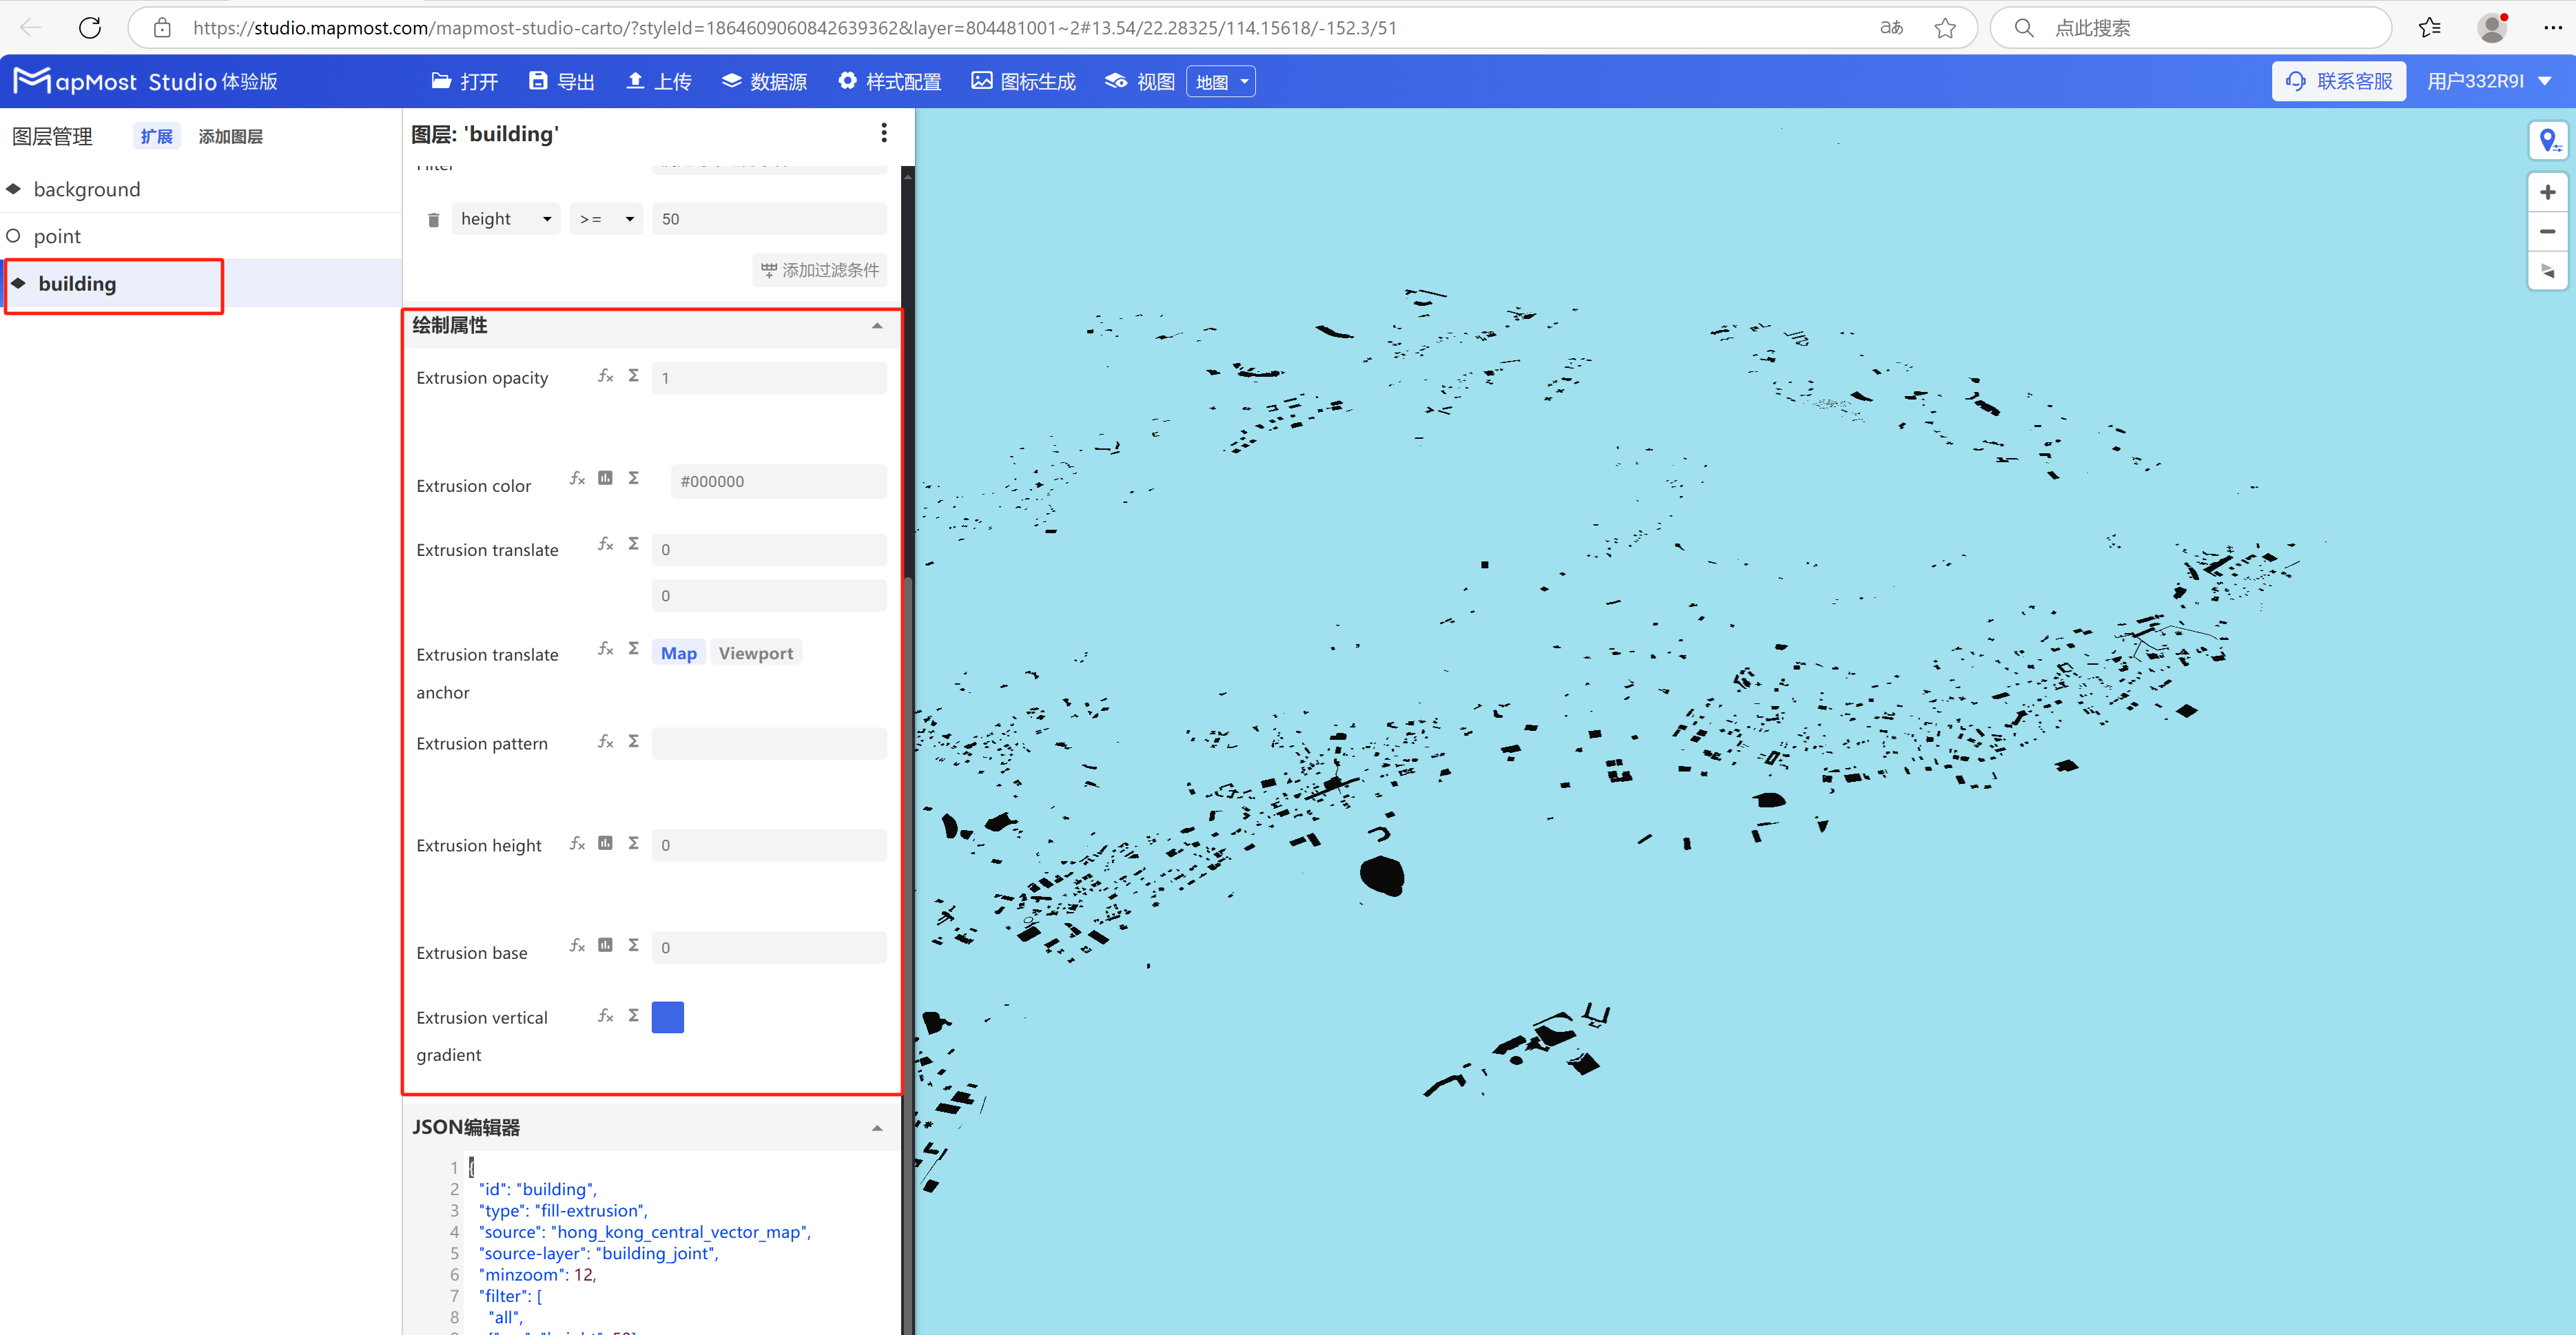The height and width of the screenshot is (1335, 2576).
Task: Click the blue vertical gradient swatch
Action: point(667,1017)
